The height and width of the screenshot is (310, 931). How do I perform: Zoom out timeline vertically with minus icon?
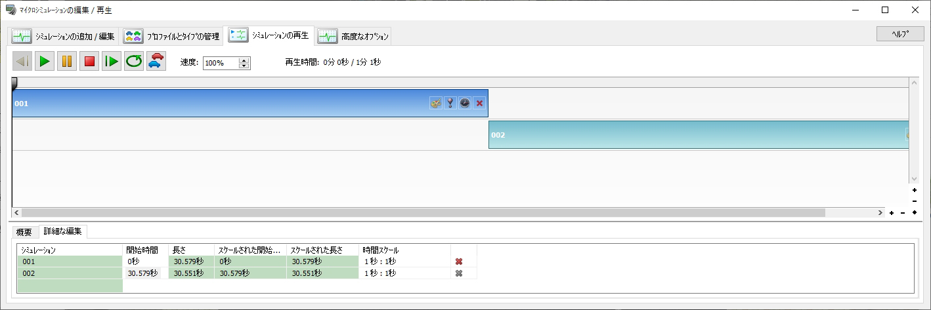pos(915,201)
